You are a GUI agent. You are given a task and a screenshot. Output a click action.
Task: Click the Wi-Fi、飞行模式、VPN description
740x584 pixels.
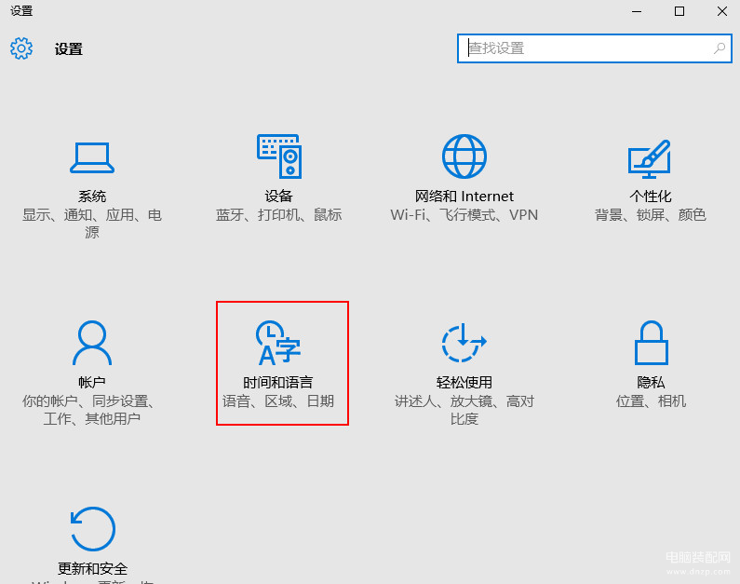tap(464, 215)
